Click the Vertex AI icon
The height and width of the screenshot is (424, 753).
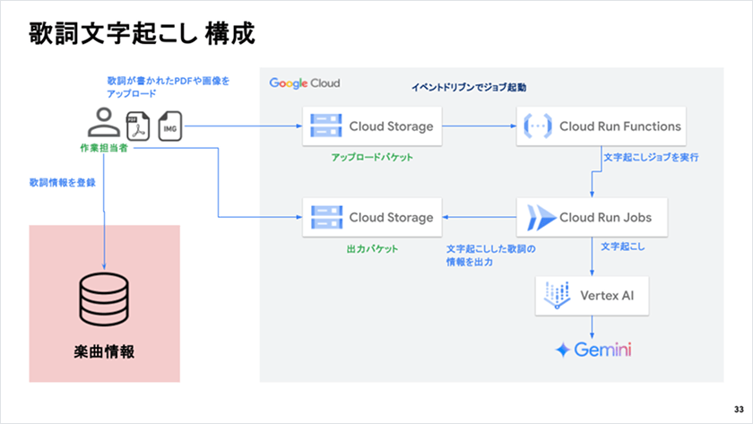pyautogui.click(x=557, y=295)
